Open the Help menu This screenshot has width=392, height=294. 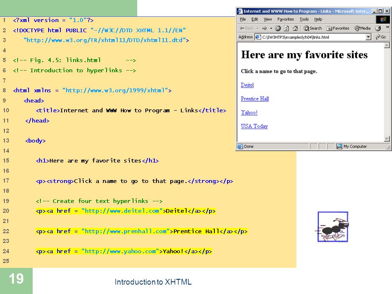[x=318, y=19]
